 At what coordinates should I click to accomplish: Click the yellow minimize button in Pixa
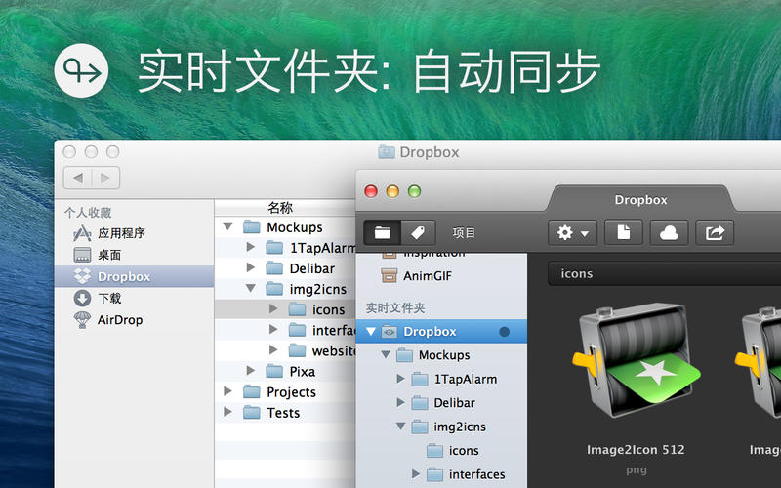[x=392, y=191]
